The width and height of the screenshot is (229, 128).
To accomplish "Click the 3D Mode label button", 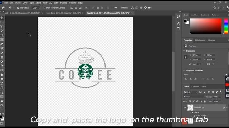I will (124, 8).
